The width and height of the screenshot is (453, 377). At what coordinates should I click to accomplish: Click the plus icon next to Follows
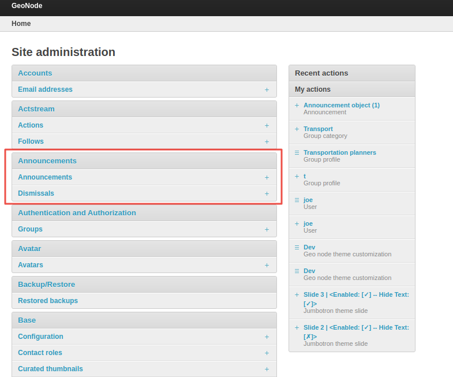267,141
